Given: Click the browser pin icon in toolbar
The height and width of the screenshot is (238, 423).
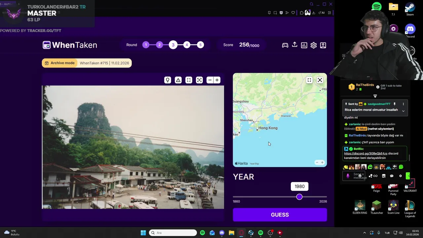Looking at the screenshot, I should (x=269, y=13).
